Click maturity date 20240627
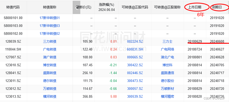229x102 pixels. click(x=217, y=49)
